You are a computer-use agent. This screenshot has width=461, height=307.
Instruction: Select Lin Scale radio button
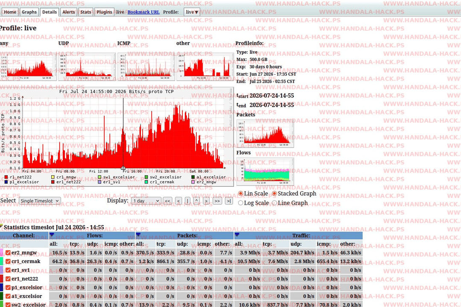tap(240, 194)
